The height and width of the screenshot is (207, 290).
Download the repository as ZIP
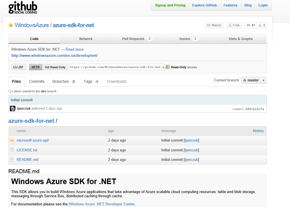click(x=19, y=67)
